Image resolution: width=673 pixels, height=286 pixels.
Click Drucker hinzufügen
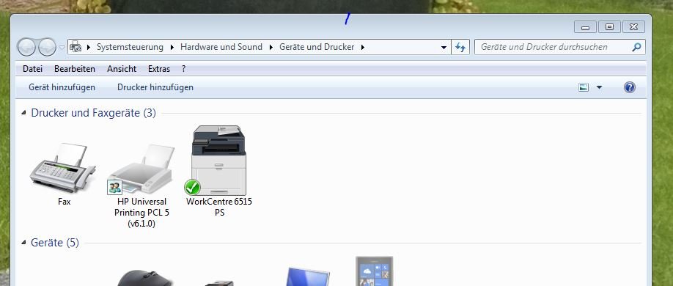155,87
